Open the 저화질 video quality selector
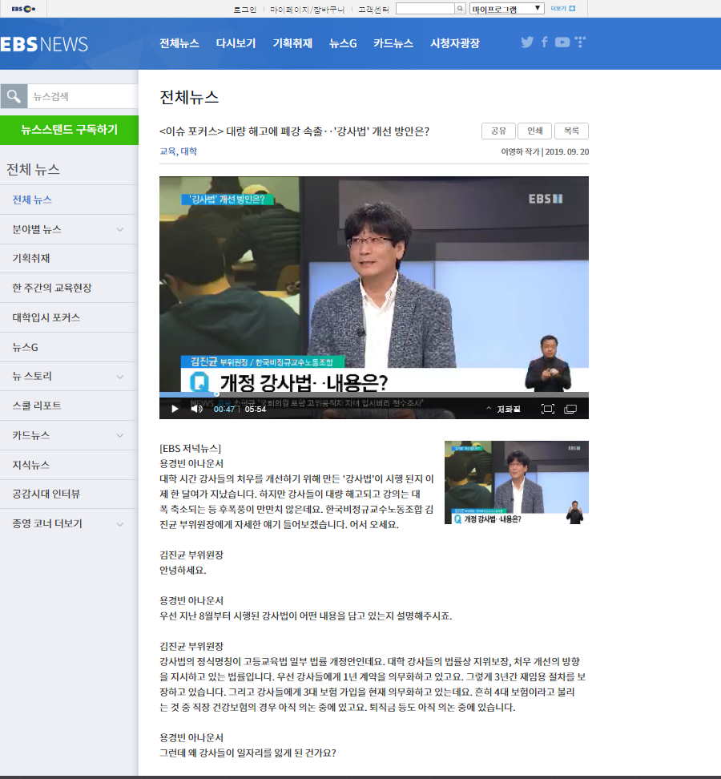The height and width of the screenshot is (779, 721). [503, 409]
